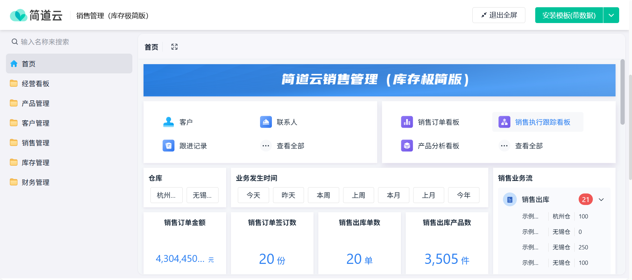
Task: Click the ellipsis icon next to customer 查看全部
Action: click(266, 145)
